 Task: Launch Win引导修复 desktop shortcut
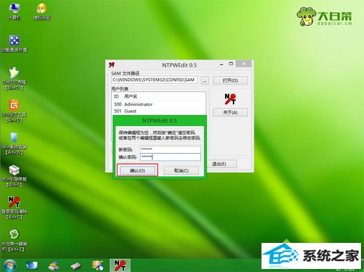[14, 176]
